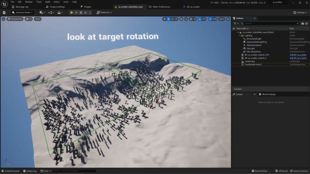This screenshot has width=310, height=174.
Task: Save the current level with disk icon
Action: coord(4,12)
